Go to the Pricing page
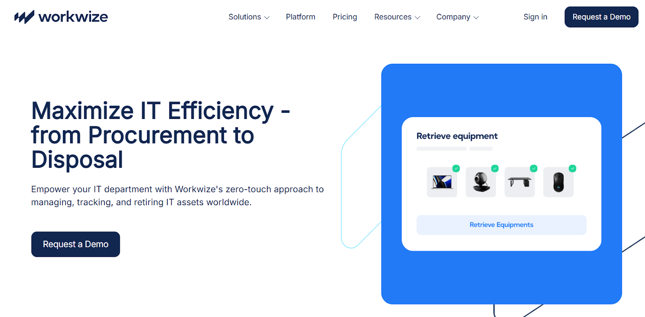Image resolution: width=645 pixels, height=317 pixels. [x=345, y=17]
